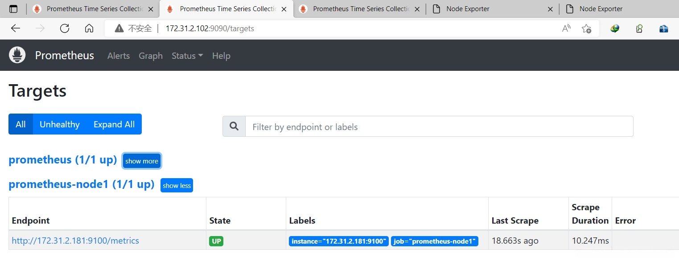This screenshot has width=679, height=261.
Task: Close the first Node Exporter tab
Action: click(551, 9)
